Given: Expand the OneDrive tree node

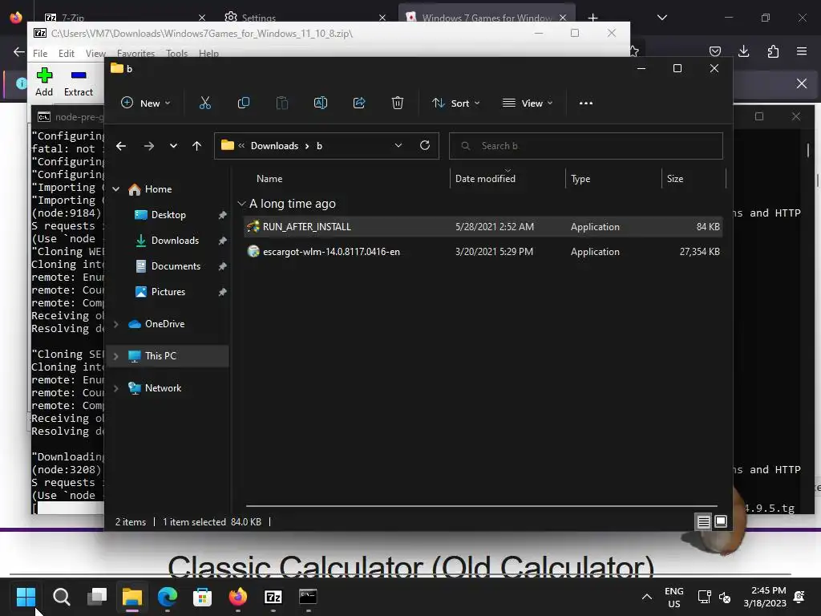Looking at the screenshot, I should pyautogui.click(x=116, y=324).
